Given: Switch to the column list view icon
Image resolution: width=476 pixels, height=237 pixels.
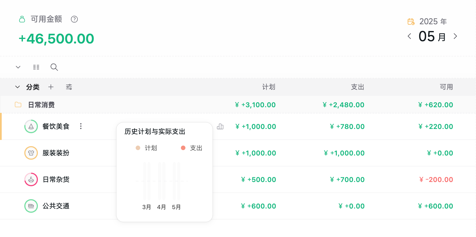Looking at the screenshot, I should 36,67.
